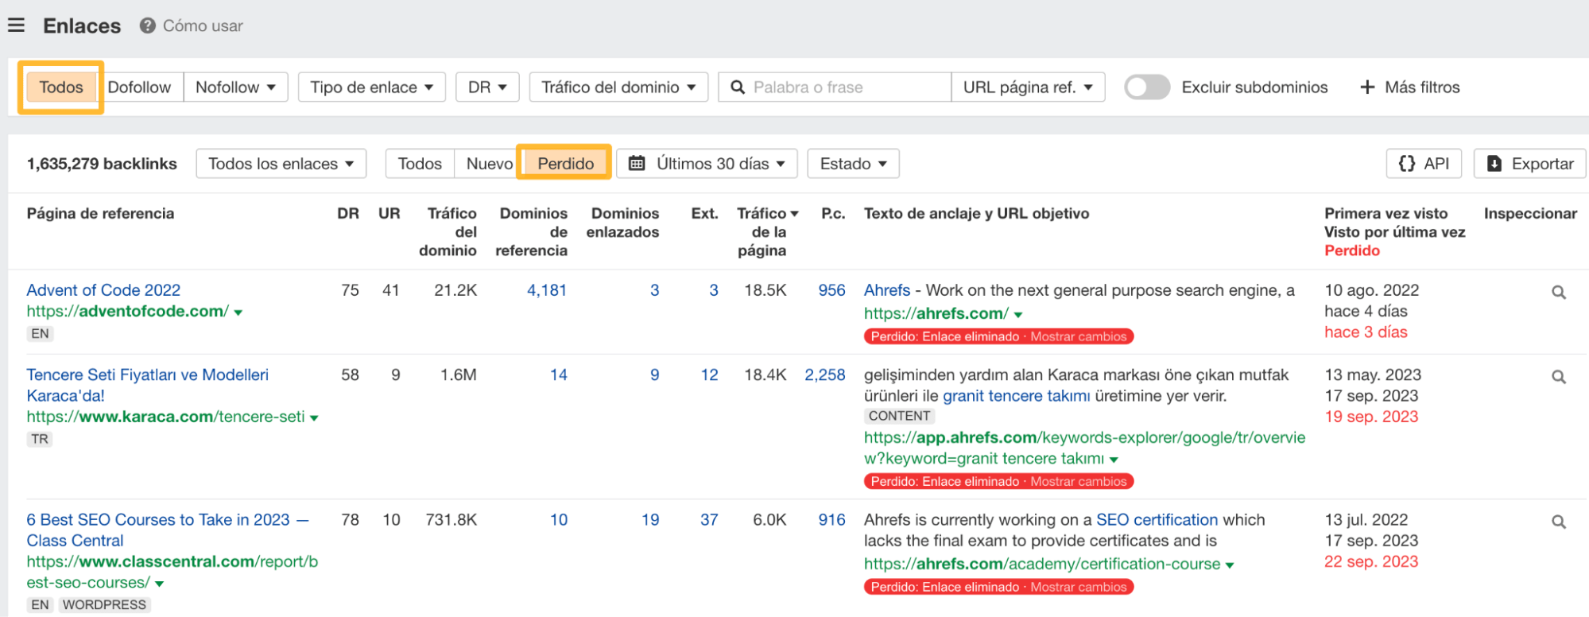Inspect the 6 Best SEO Courses row
Viewport: 1589px width, 617px height.
click(1559, 522)
